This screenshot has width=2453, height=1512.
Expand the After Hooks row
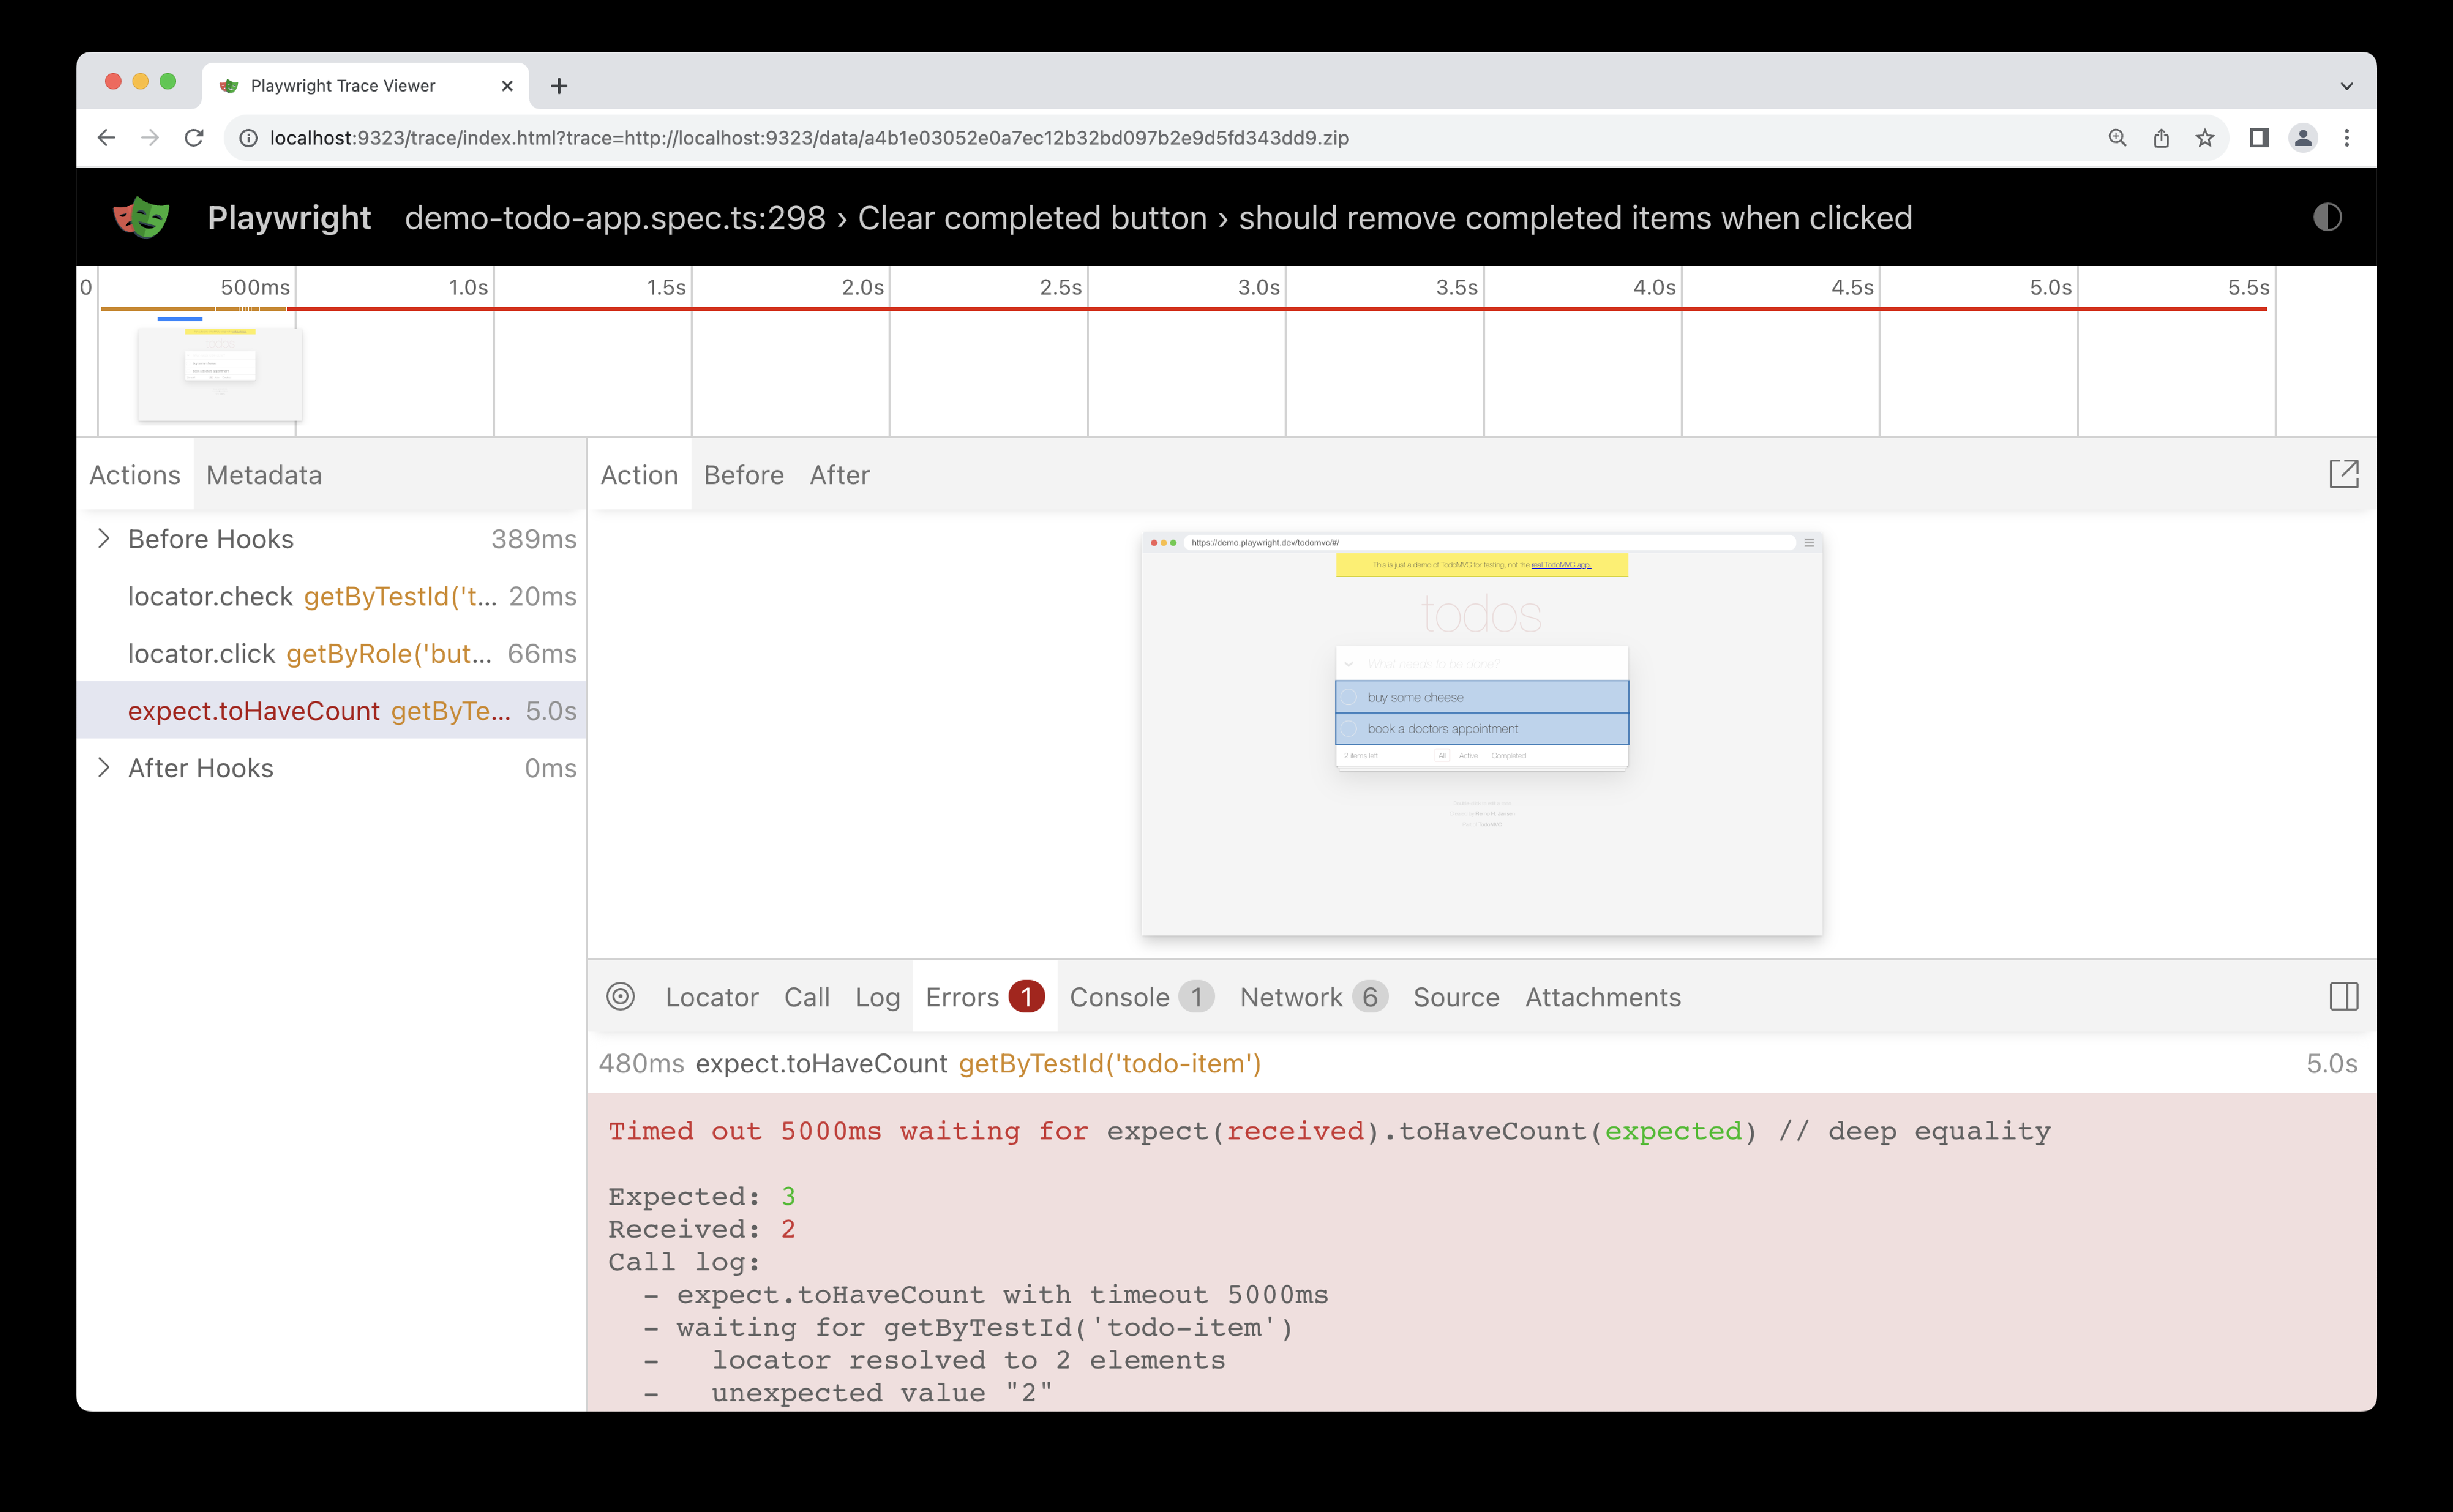103,768
